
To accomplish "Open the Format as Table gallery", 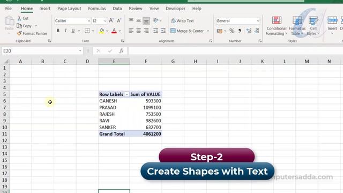I will point(297,26).
